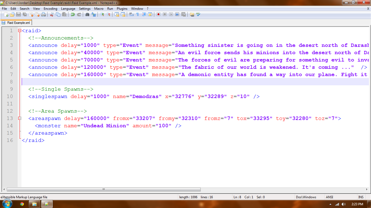The image size is (371, 208).
Task: Open the Window menu
Action: point(137,9)
